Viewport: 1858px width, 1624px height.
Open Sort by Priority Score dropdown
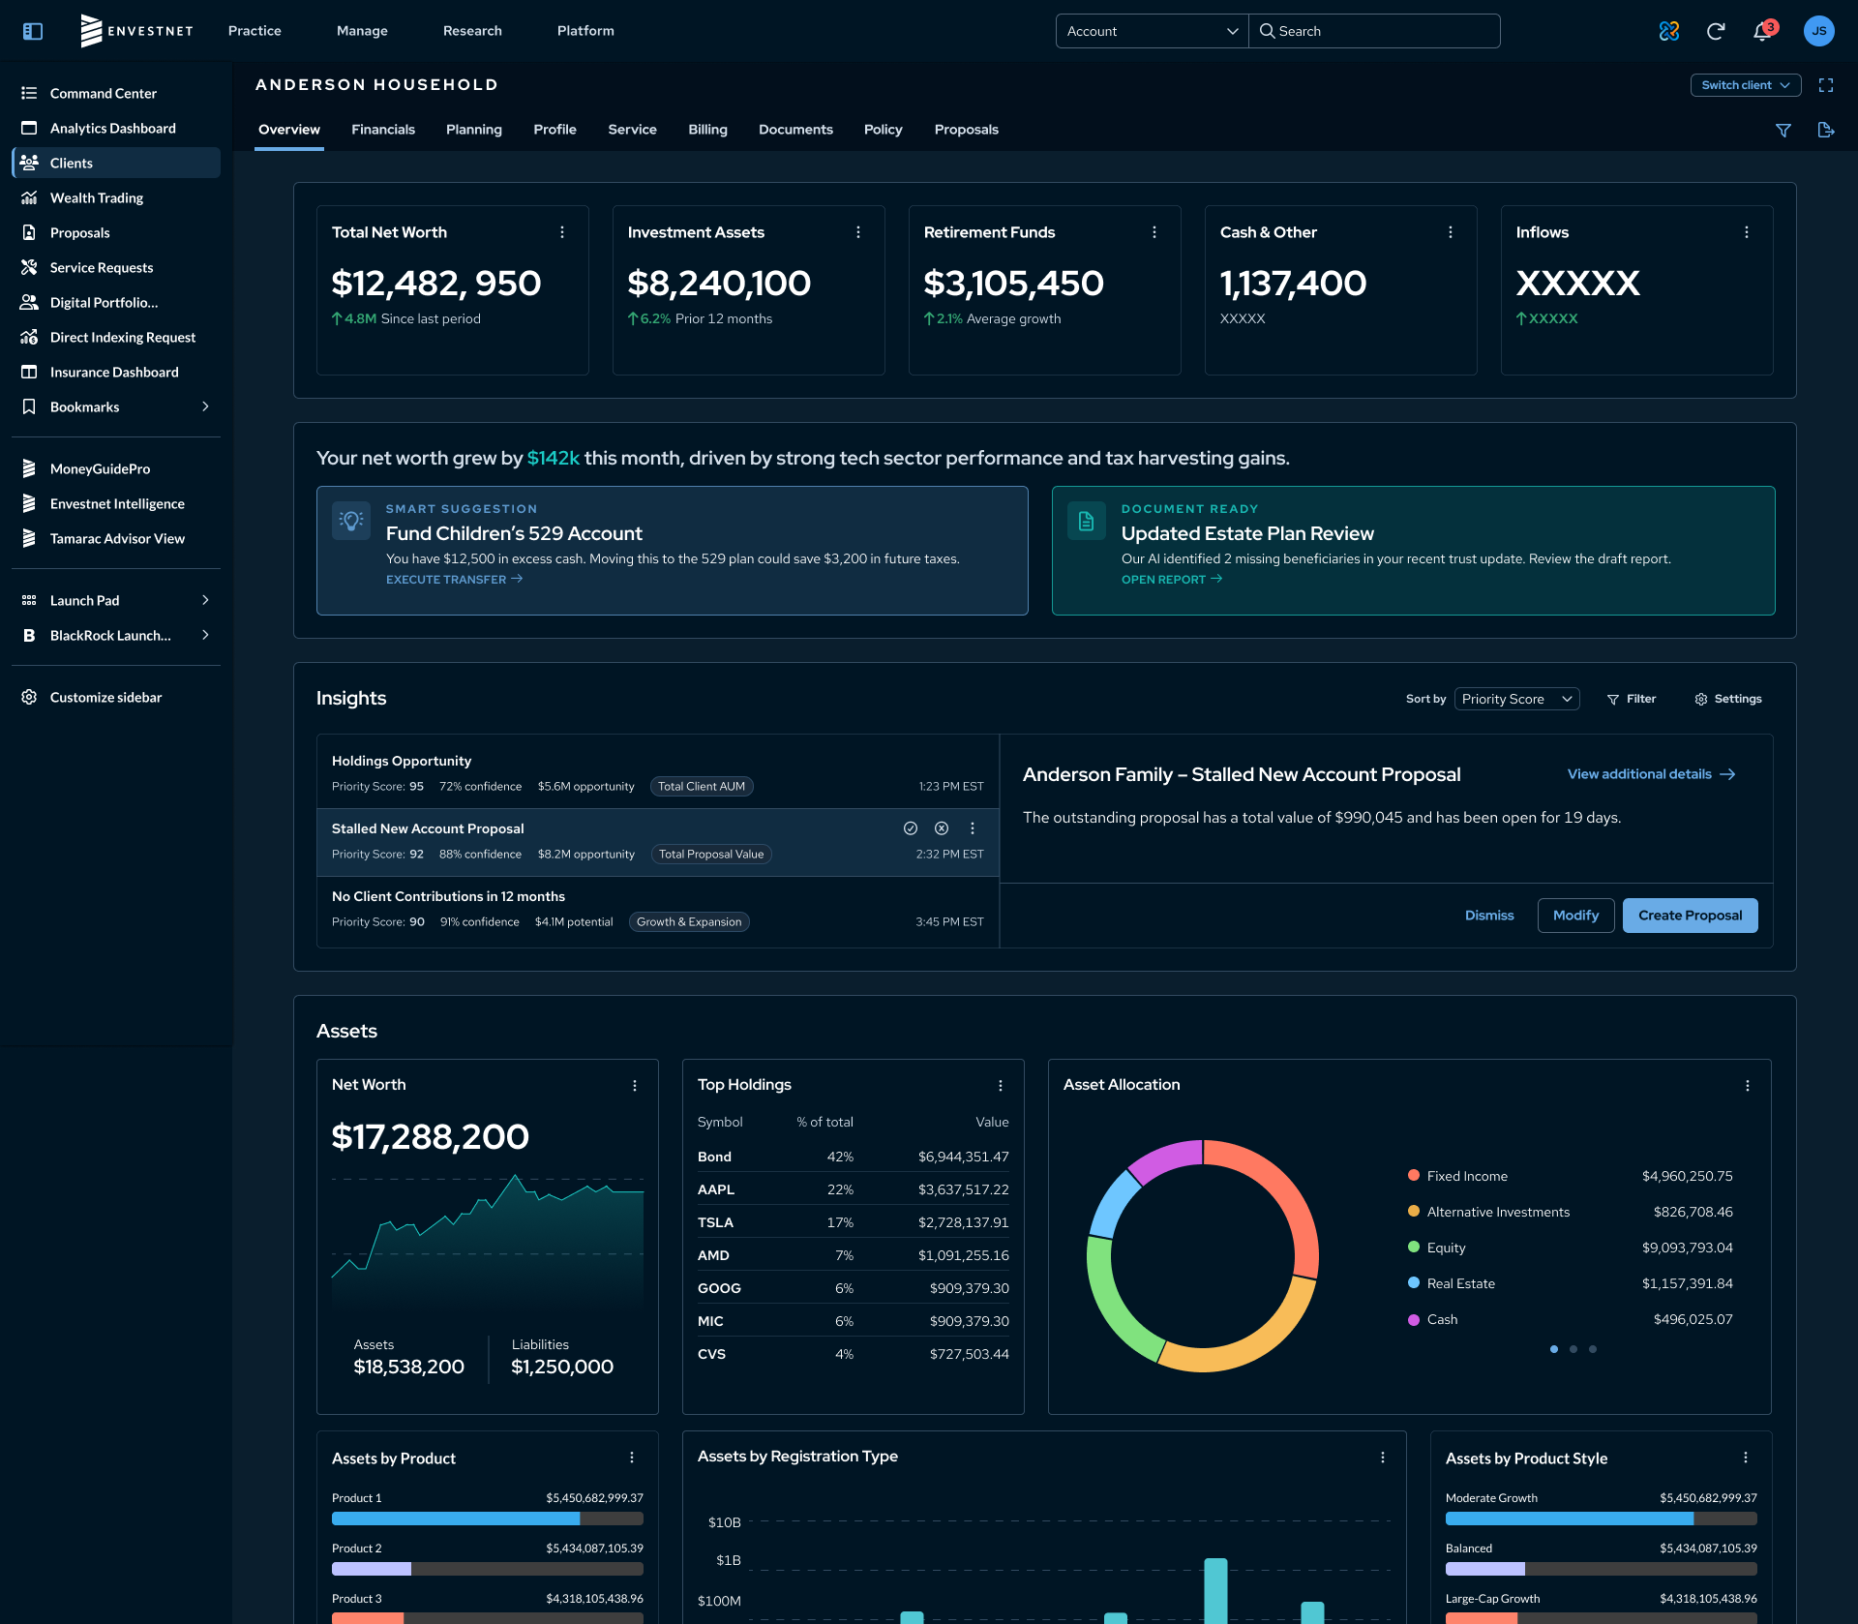(x=1516, y=699)
